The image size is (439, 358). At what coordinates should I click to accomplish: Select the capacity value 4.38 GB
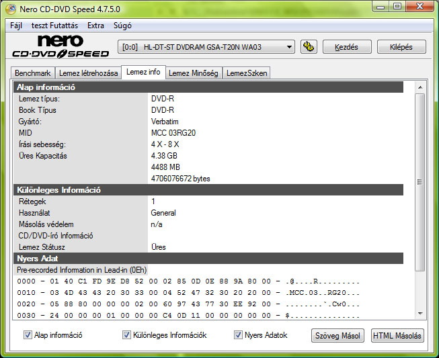click(x=164, y=156)
